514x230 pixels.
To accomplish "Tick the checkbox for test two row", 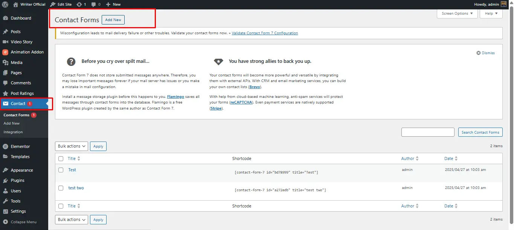I will click(61, 188).
